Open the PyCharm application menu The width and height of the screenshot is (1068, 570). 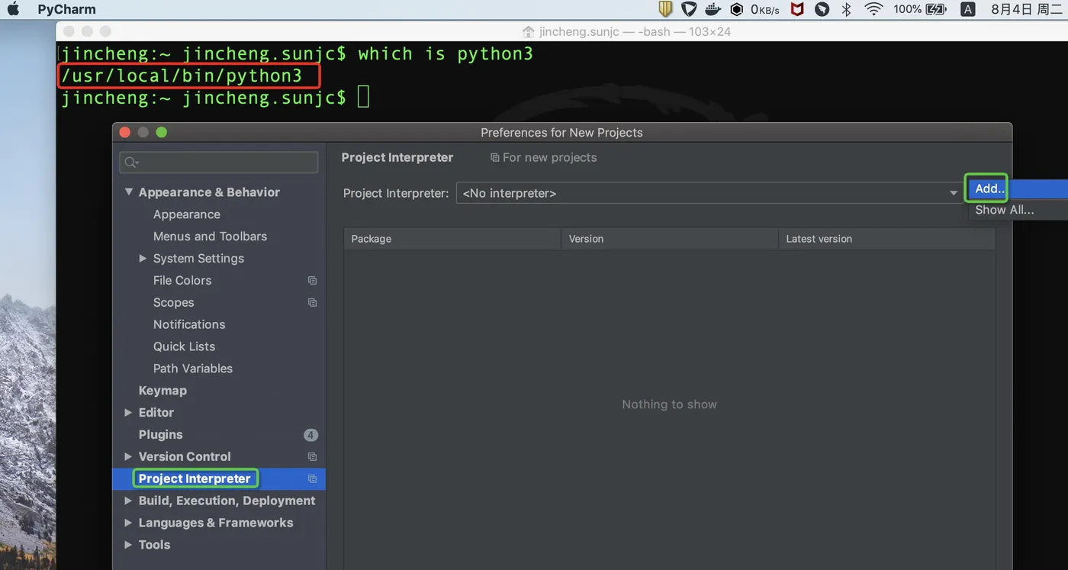point(66,9)
